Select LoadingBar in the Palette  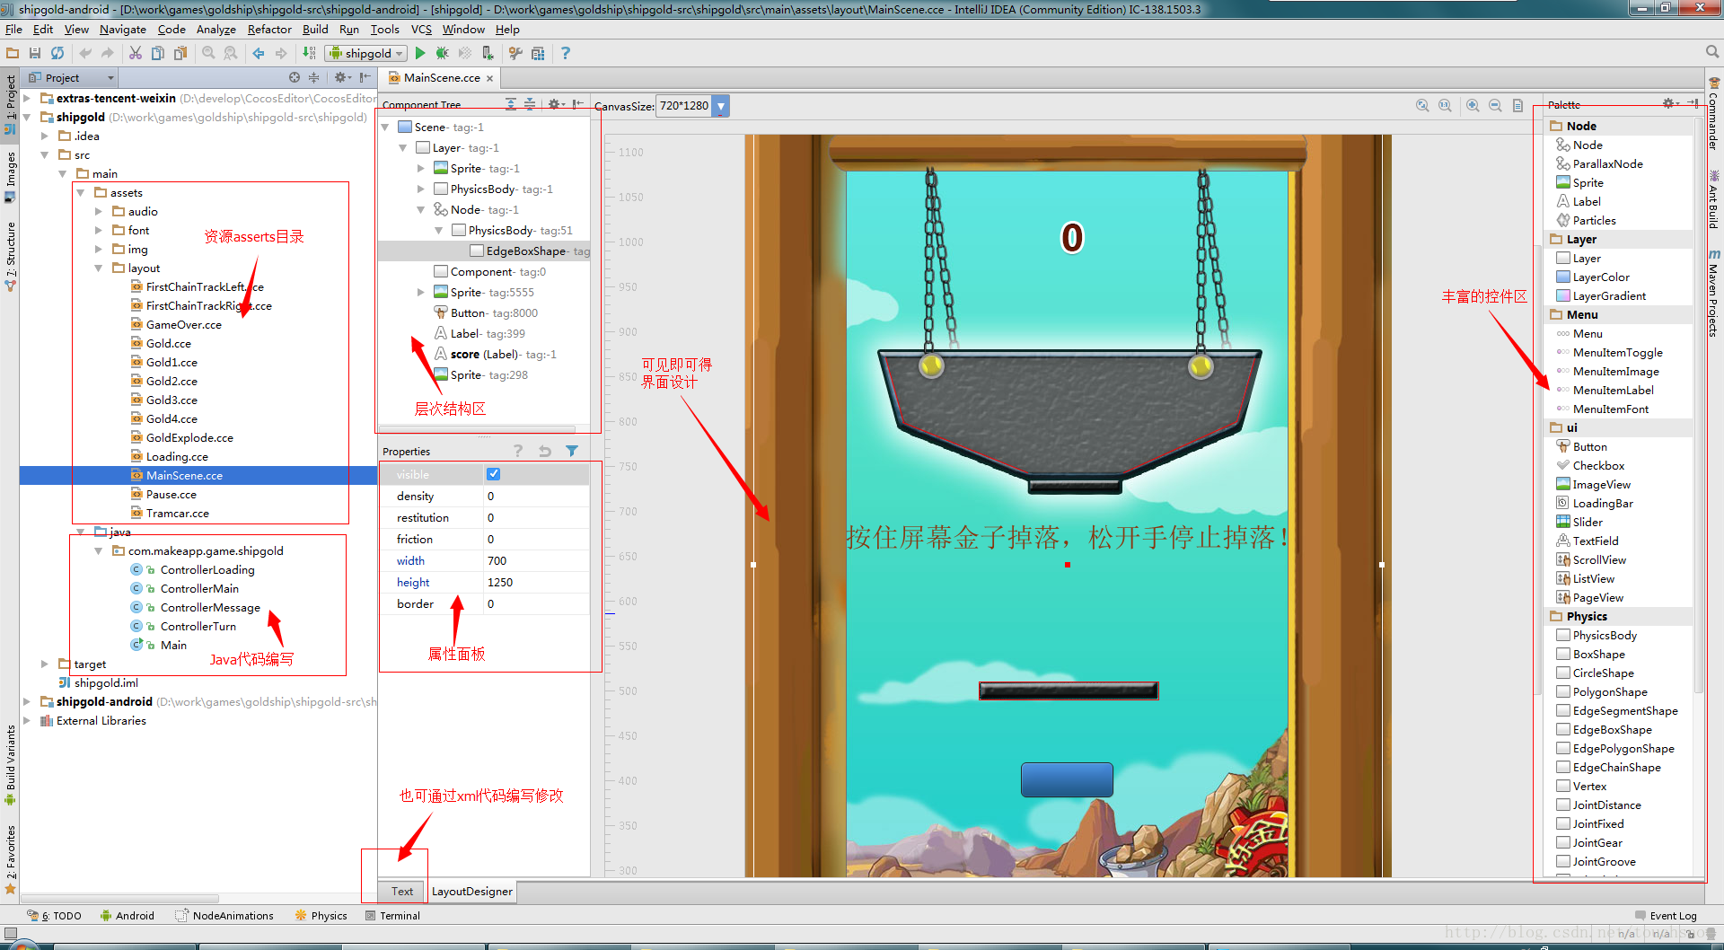point(1603,503)
